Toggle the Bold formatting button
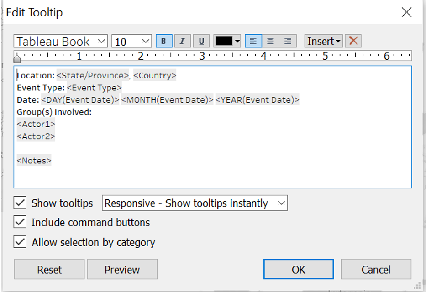Screen dimensions: 426x292 (163, 41)
